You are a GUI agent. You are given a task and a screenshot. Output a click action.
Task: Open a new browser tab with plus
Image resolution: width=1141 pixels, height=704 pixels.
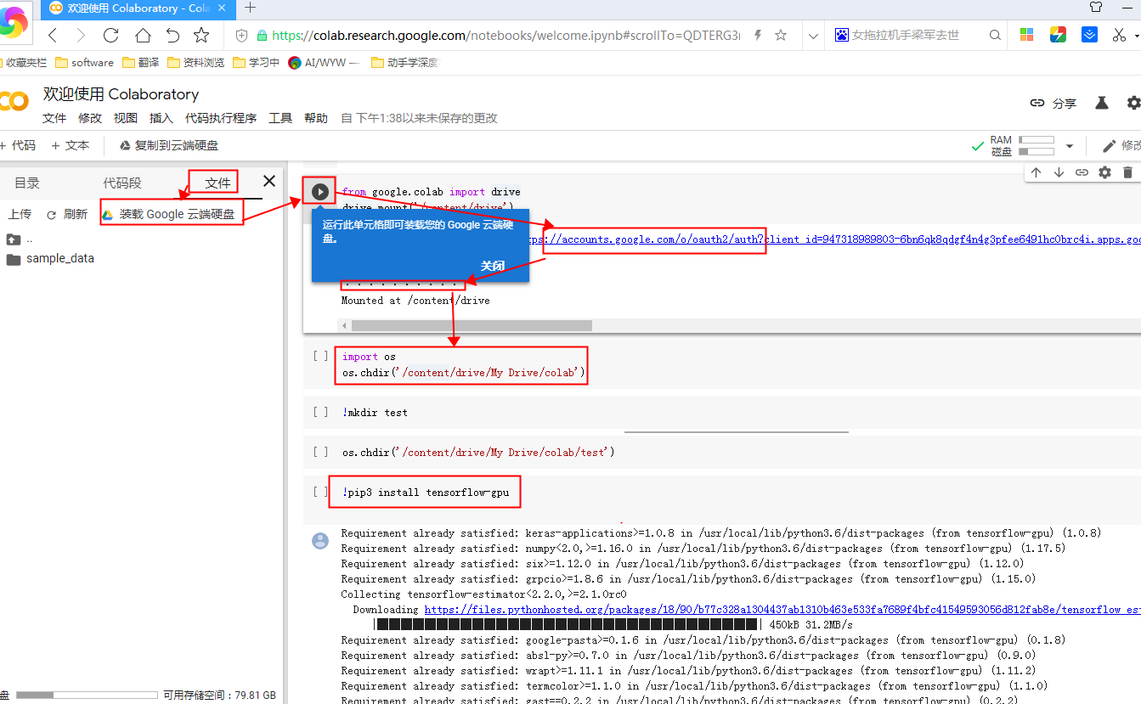coord(250,8)
